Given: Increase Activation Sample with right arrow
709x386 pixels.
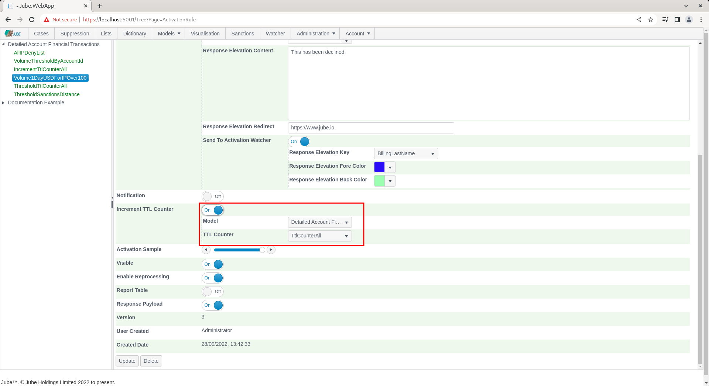Looking at the screenshot, I should tap(271, 250).
